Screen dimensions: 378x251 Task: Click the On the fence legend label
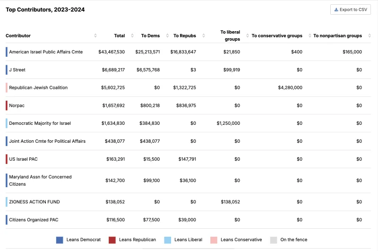[x=294, y=240]
